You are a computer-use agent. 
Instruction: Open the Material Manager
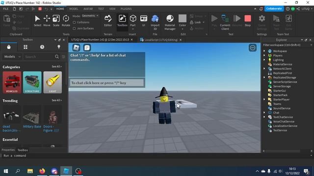tap(170, 22)
